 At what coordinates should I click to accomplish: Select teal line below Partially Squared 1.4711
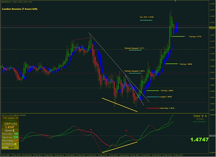point(135,50)
